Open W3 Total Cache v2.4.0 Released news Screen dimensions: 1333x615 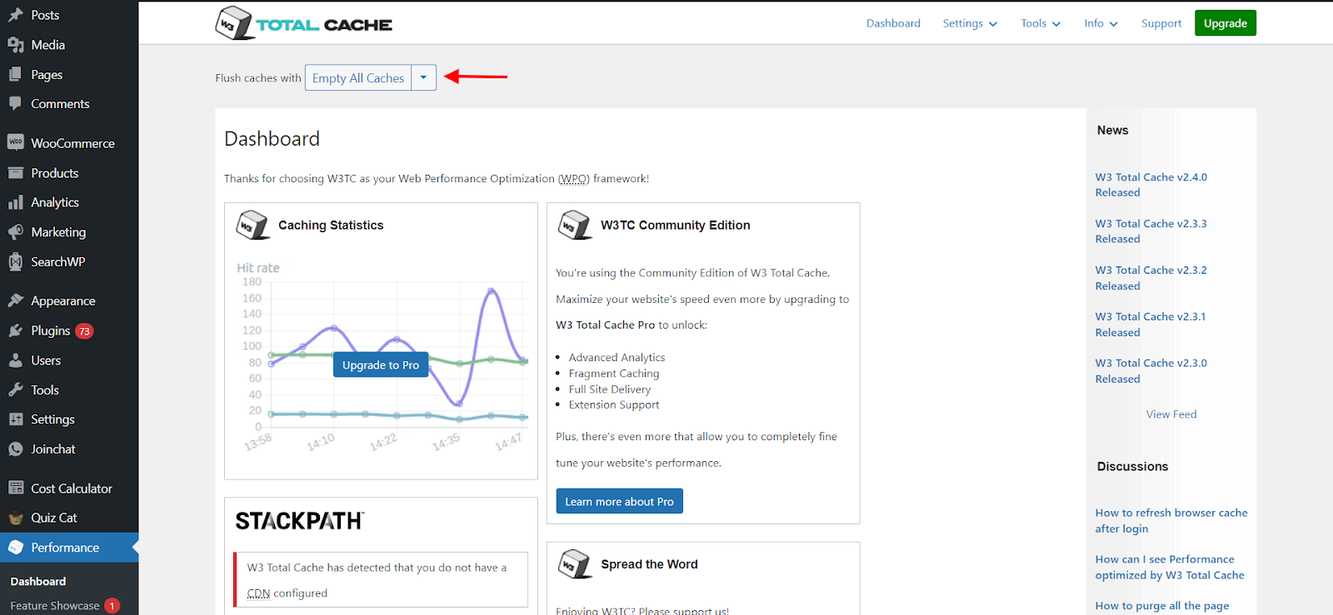pyautogui.click(x=1151, y=185)
